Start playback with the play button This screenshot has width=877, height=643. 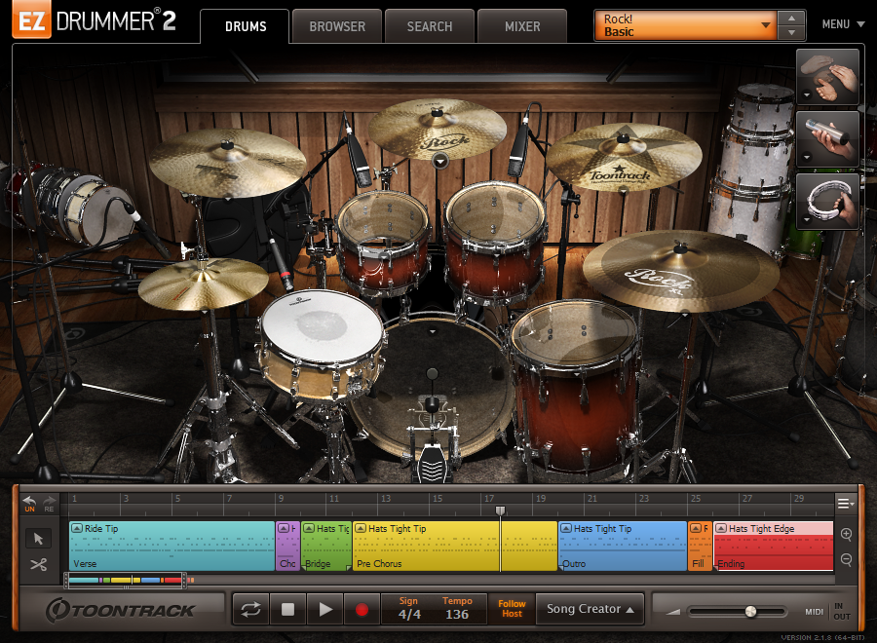(x=324, y=609)
